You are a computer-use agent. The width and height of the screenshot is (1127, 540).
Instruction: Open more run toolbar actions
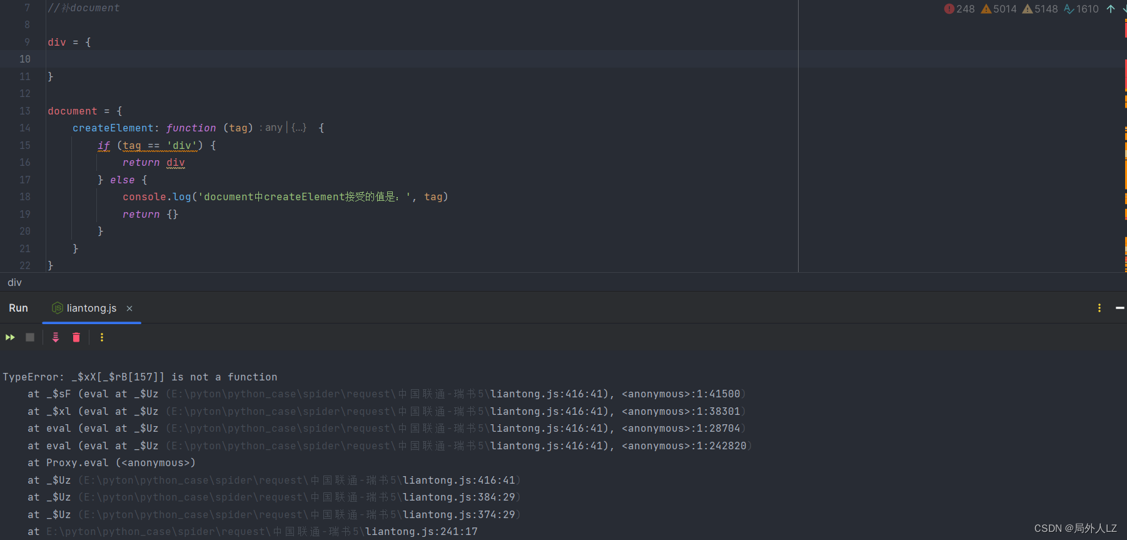[x=102, y=337]
